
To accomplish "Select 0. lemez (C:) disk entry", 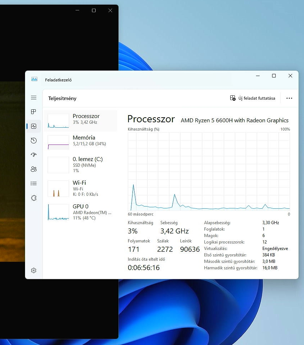I will pos(81,165).
